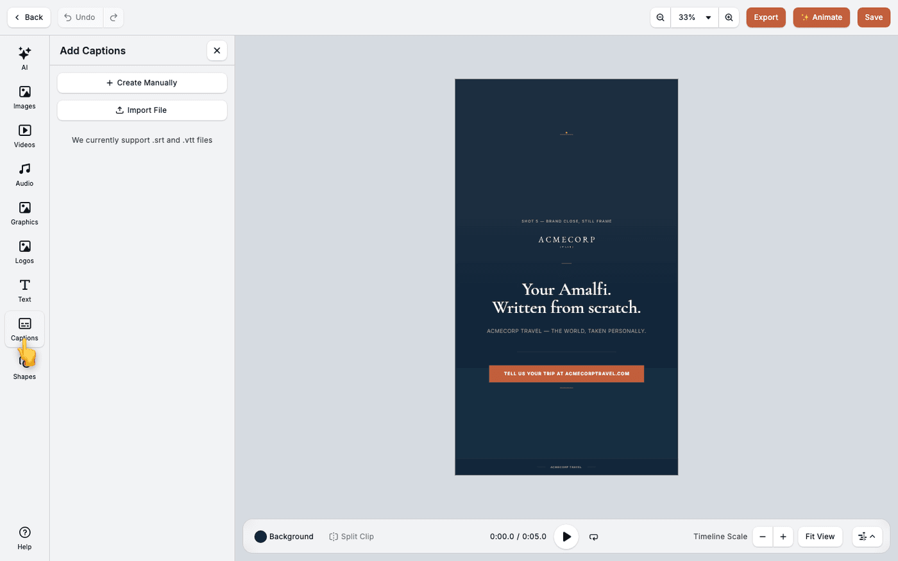Click the Background color swatch
898x561 pixels.
(x=260, y=537)
